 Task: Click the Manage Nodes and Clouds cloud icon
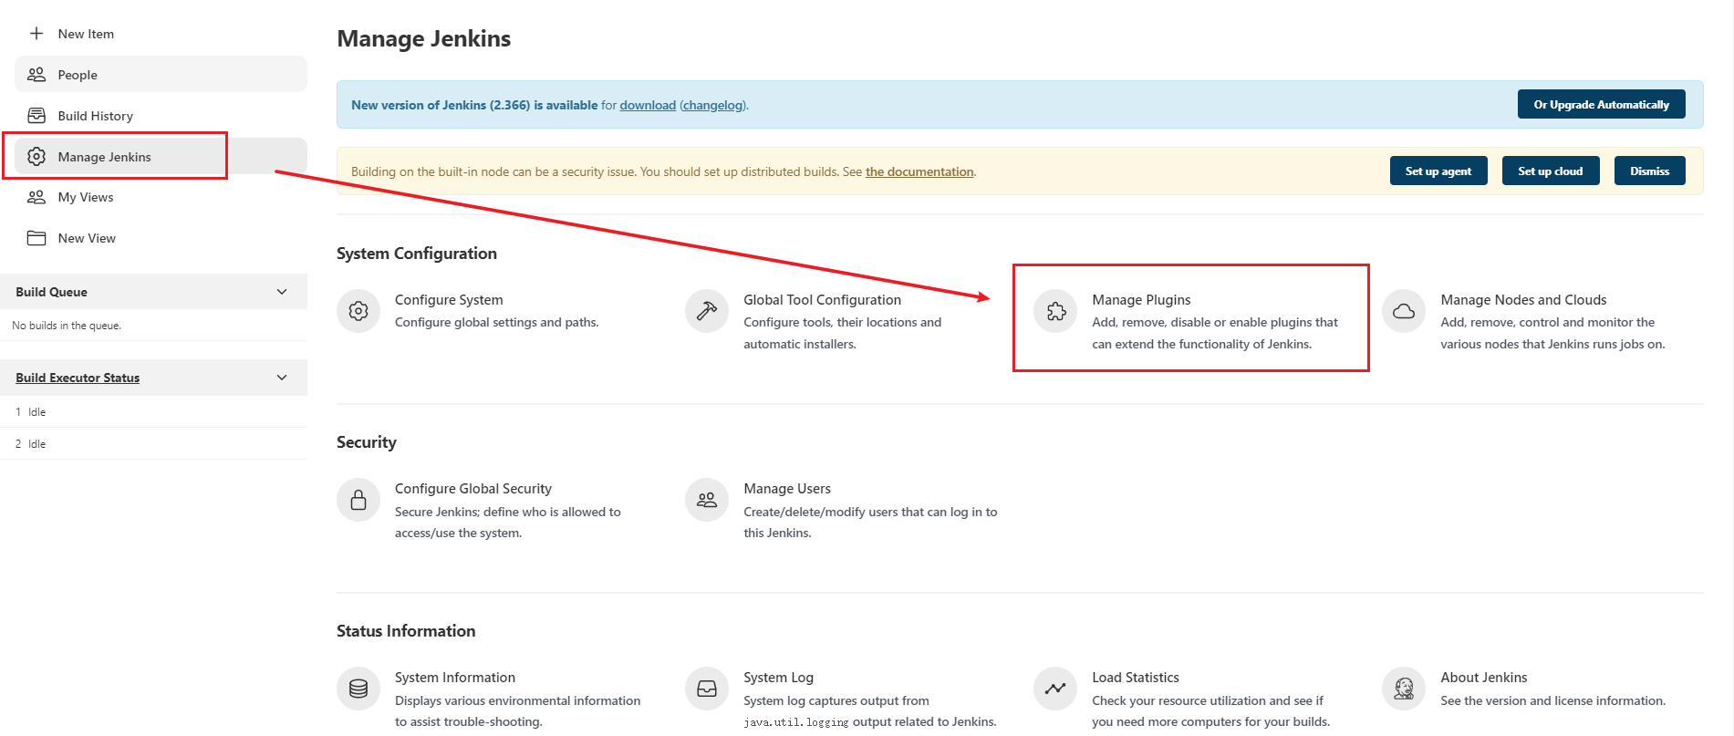[1404, 311]
